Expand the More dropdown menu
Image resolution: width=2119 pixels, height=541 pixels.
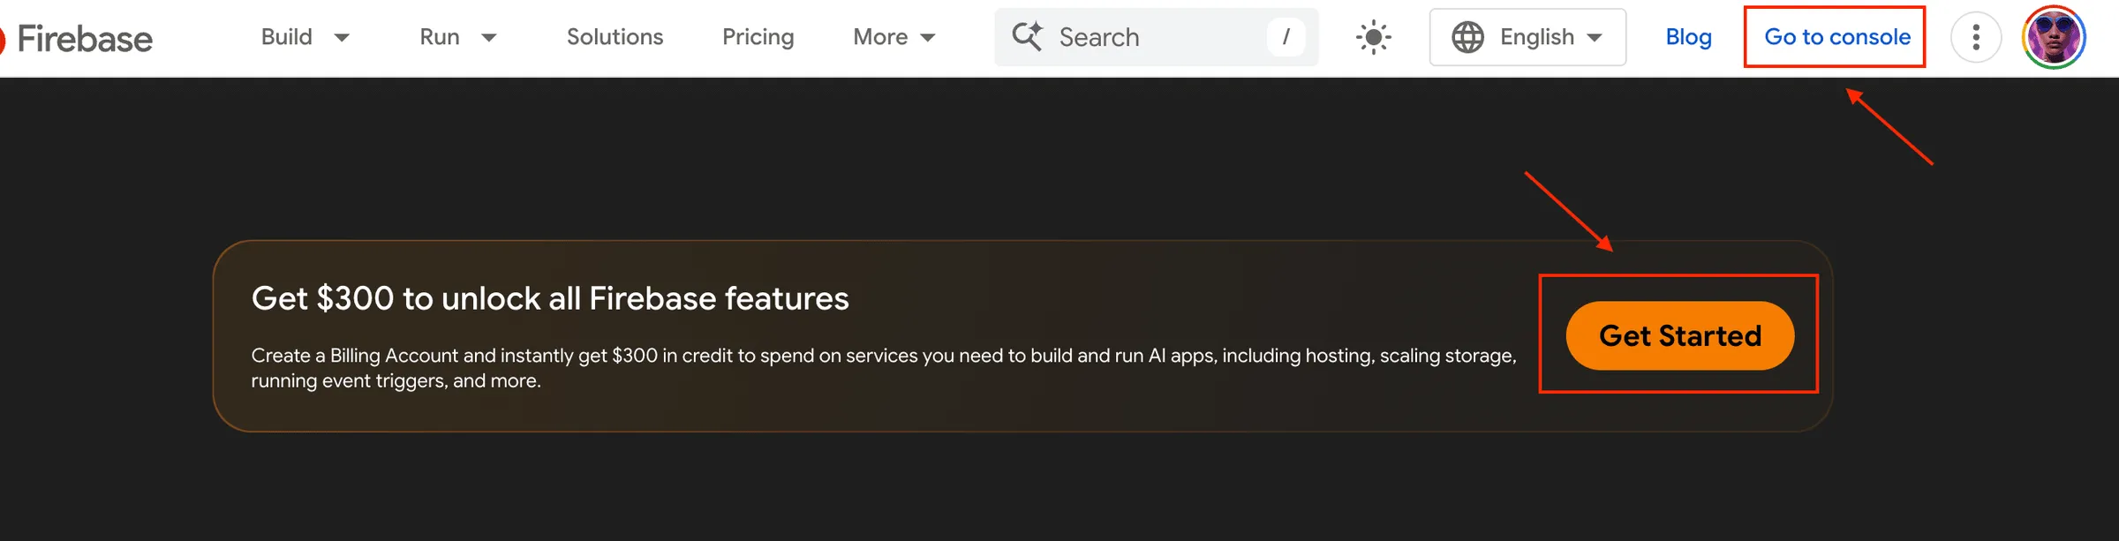pyautogui.click(x=894, y=37)
